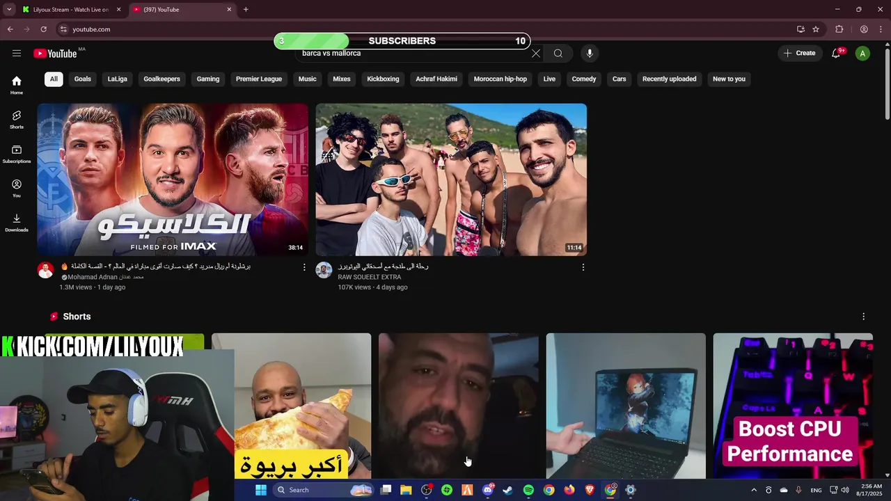
Task: Open browser extensions puzzle icon
Action: point(839,29)
